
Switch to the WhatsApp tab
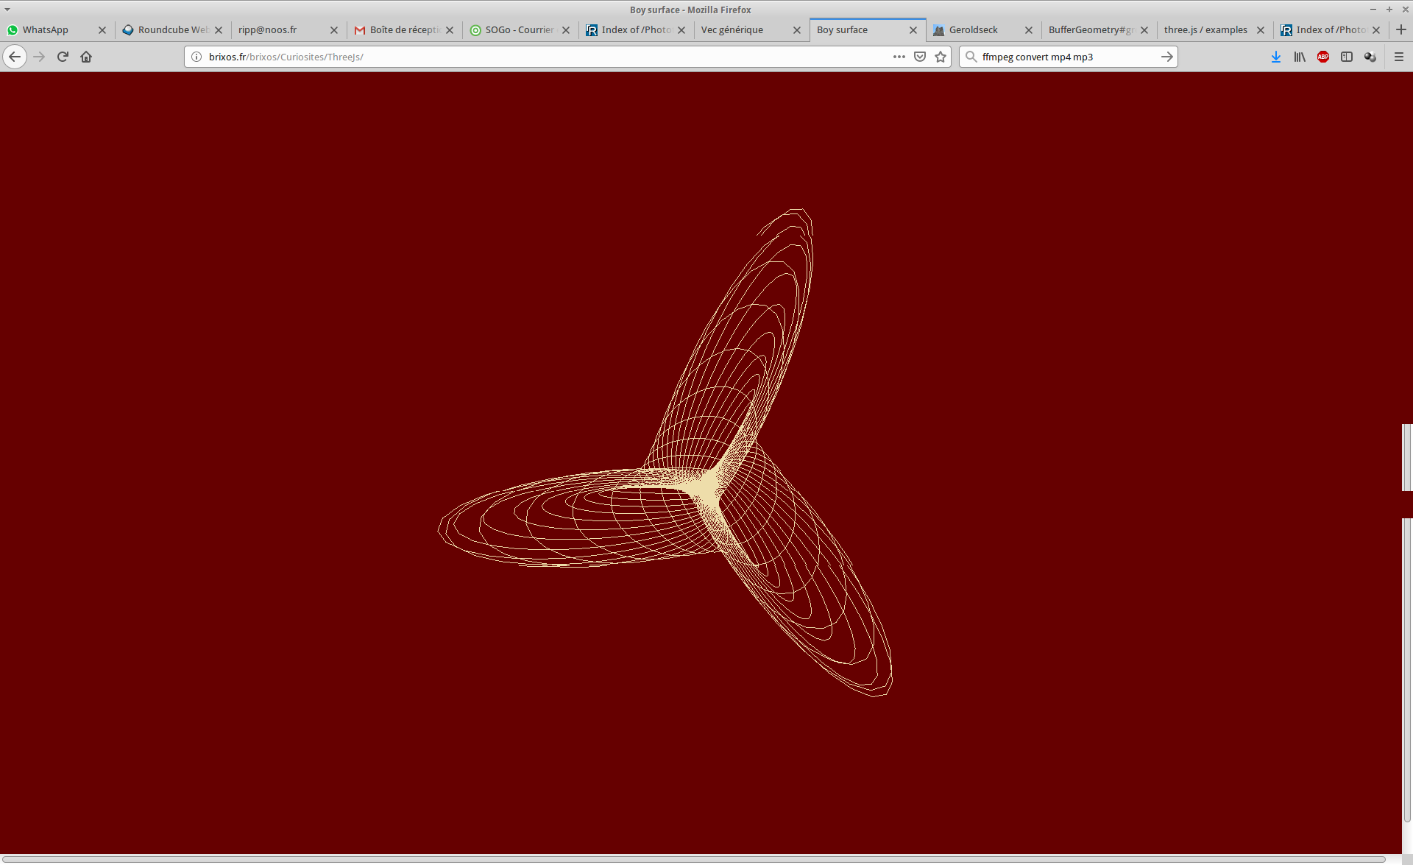pyautogui.click(x=46, y=30)
